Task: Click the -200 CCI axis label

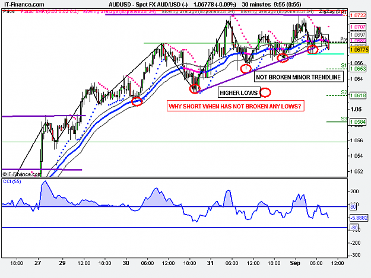Action: (355, 243)
